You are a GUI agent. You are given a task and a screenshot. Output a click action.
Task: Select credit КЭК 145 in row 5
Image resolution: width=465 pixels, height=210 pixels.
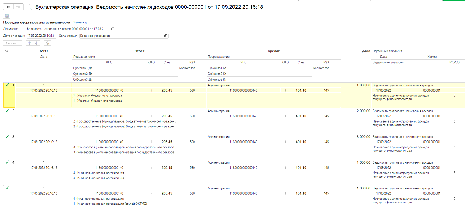point(326,193)
